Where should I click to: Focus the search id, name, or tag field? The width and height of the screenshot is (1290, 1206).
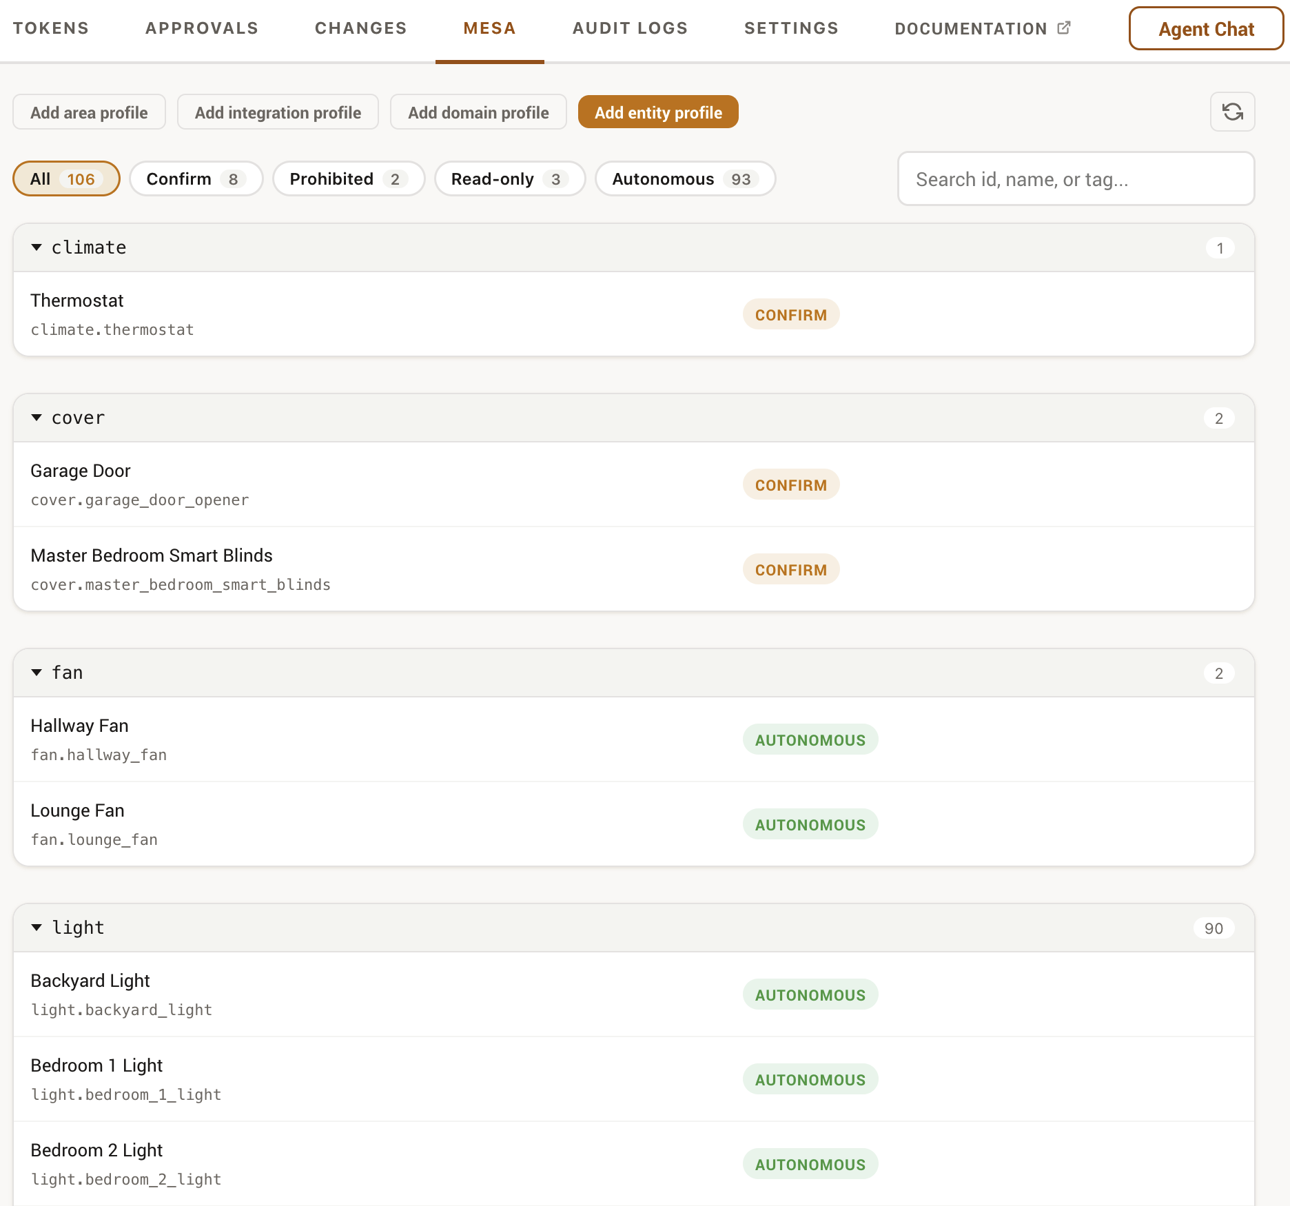1076,179
